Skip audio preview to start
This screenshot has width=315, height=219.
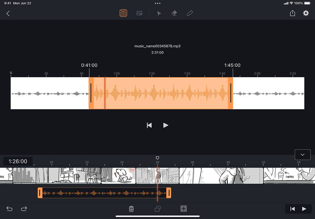tap(149, 125)
